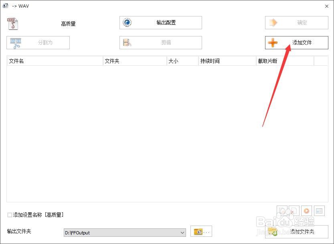Click the details view icon bottom-right
The width and height of the screenshot is (334, 244).
[319, 210]
